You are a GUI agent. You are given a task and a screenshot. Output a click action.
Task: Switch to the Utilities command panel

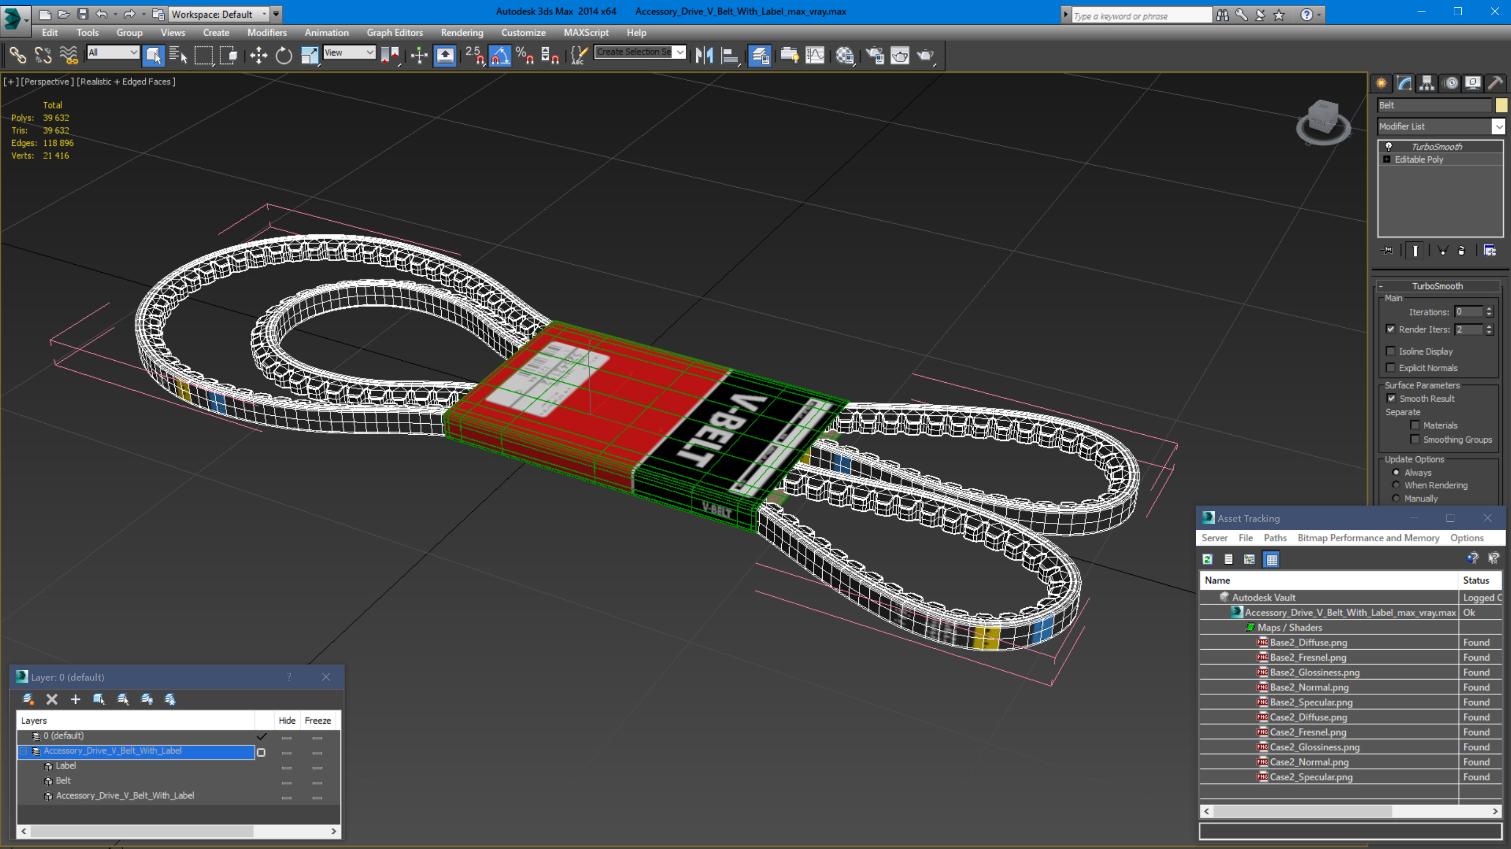tap(1496, 83)
